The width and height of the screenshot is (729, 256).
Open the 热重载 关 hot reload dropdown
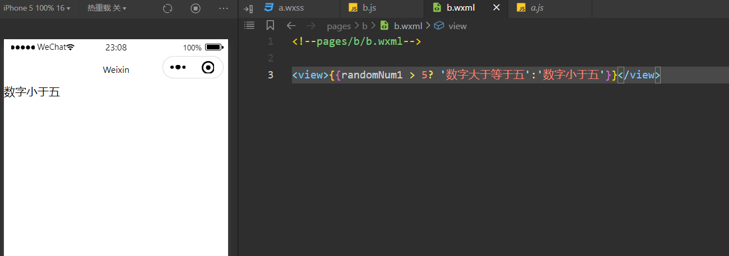tap(106, 8)
